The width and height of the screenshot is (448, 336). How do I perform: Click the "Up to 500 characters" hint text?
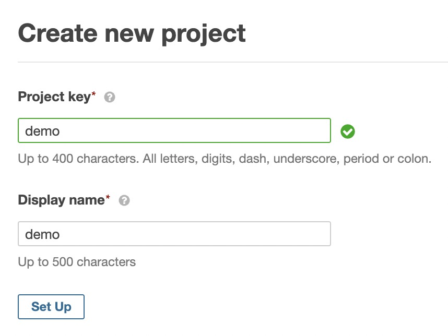pos(77,262)
